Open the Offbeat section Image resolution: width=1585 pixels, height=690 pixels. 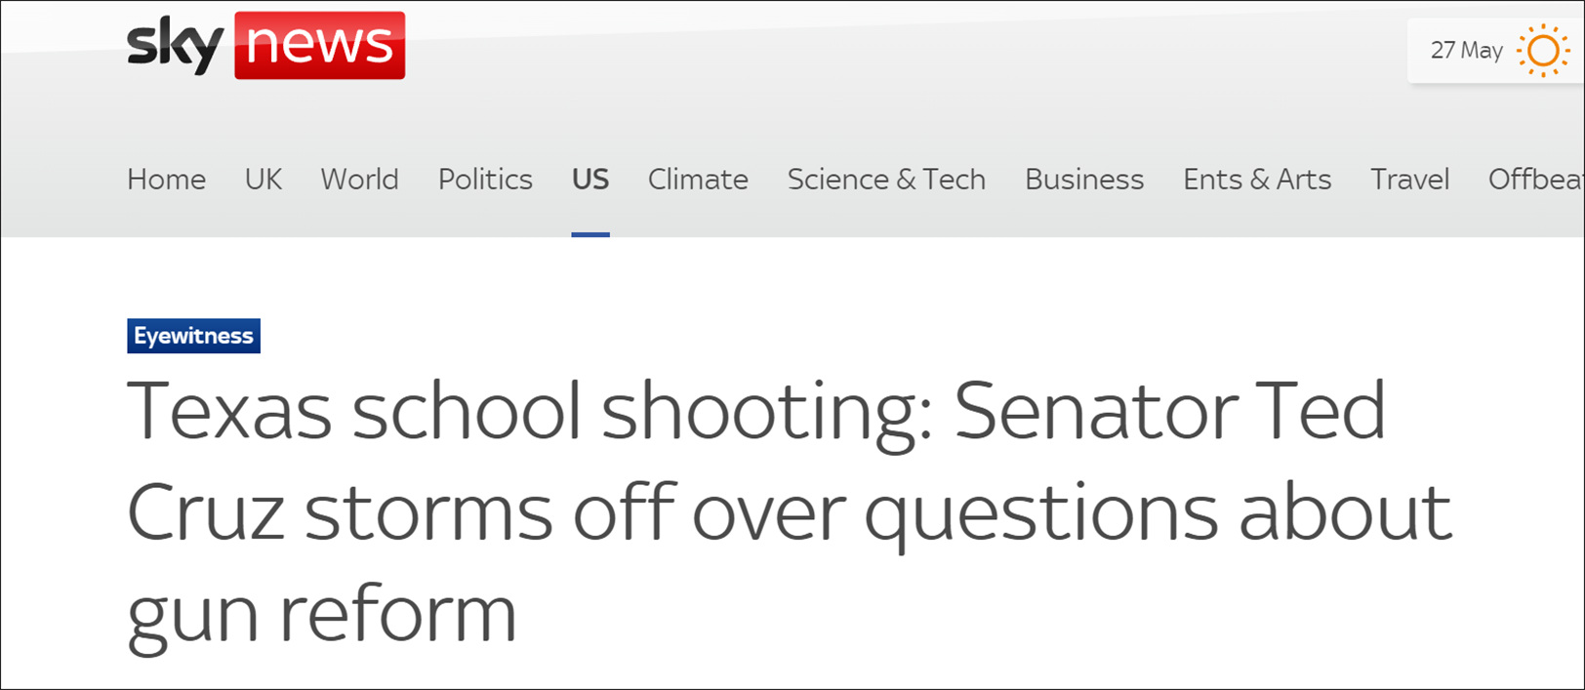pos(1534,180)
